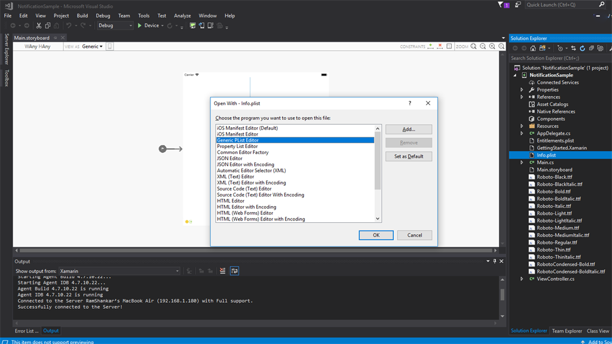Select iOS Manifest Editor (Default) entry

[x=295, y=128]
